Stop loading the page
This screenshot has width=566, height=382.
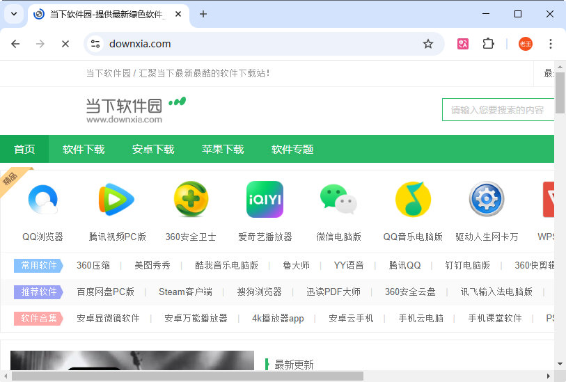click(65, 44)
